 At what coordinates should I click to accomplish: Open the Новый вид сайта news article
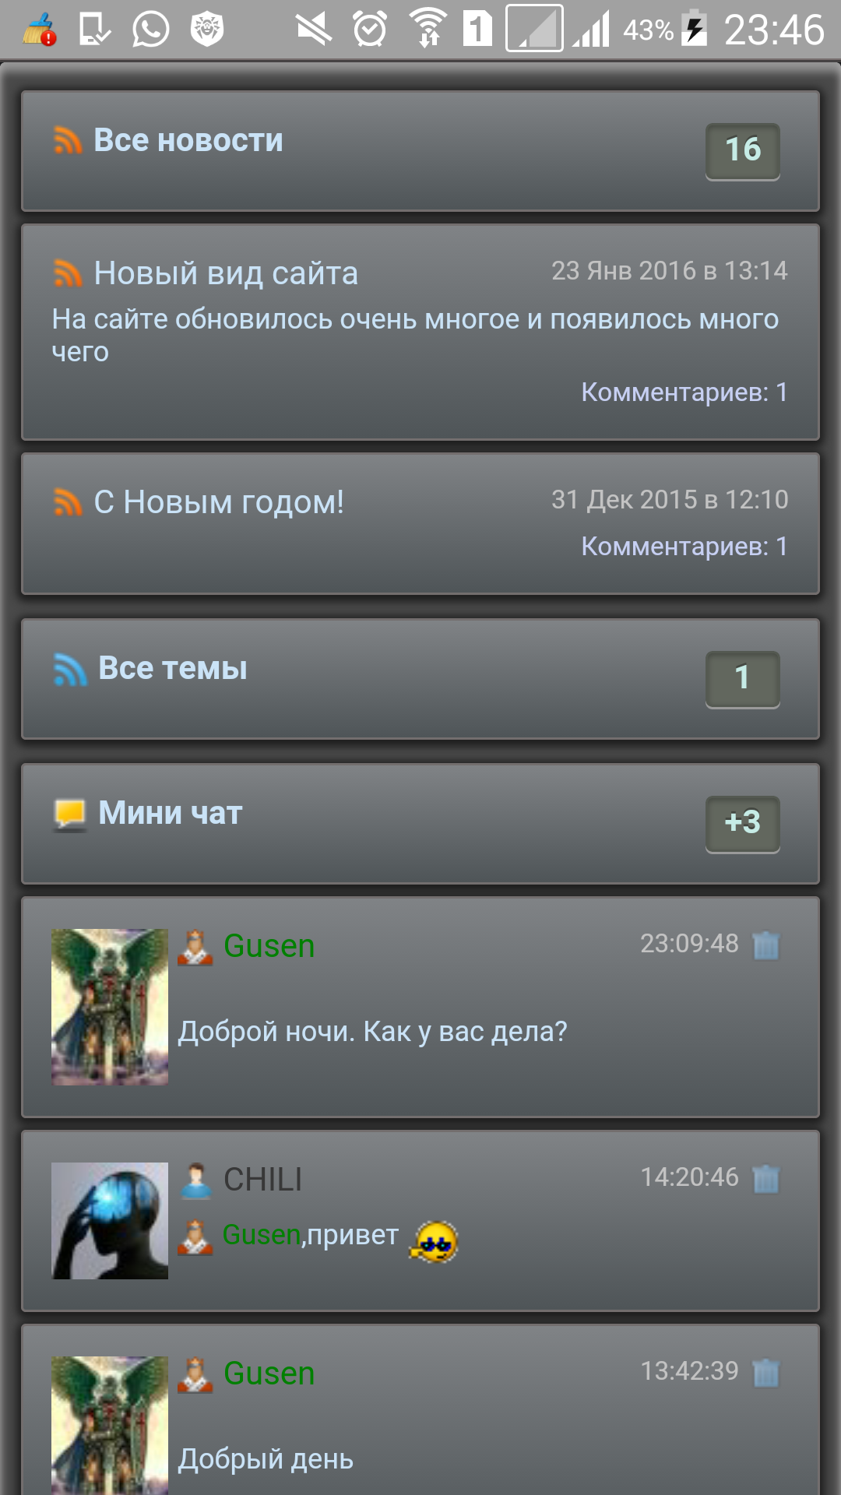pyautogui.click(x=226, y=273)
